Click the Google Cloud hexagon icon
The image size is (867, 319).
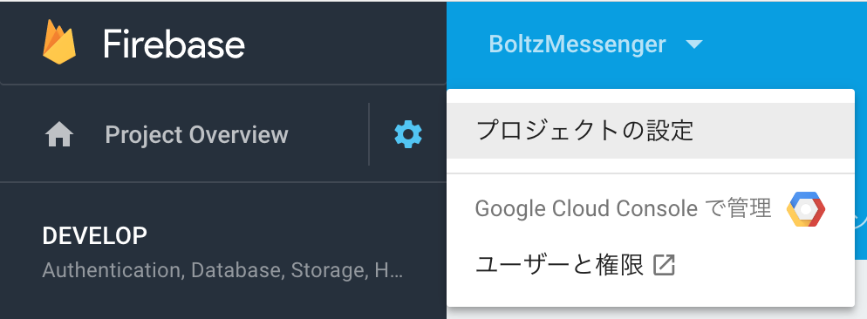[806, 209]
